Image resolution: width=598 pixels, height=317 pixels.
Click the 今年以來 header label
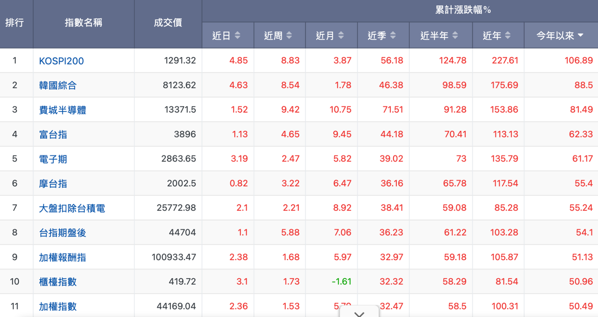pos(555,35)
